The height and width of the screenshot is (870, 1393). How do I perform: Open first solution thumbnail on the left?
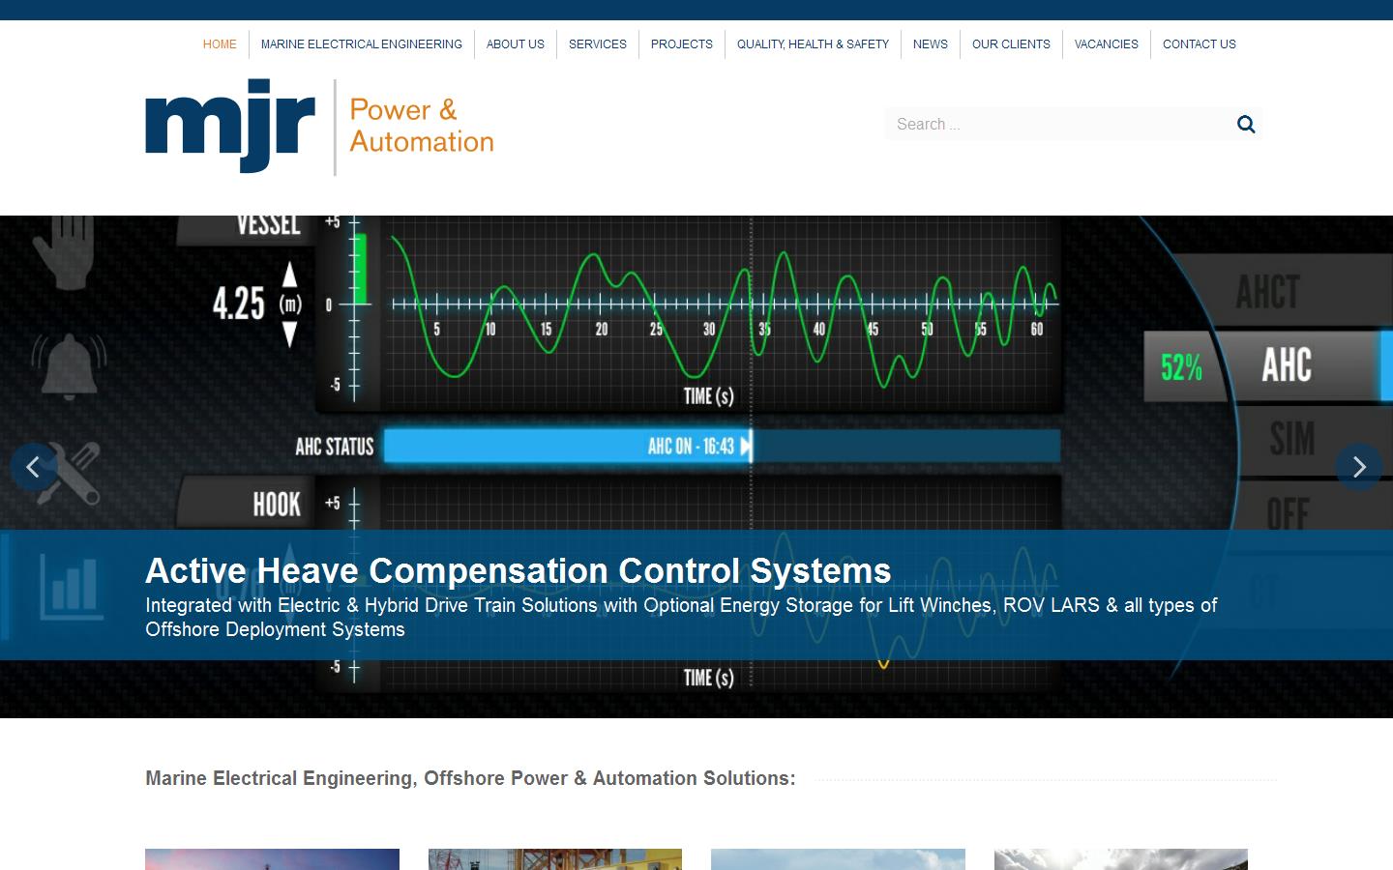[x=272, y=859]
